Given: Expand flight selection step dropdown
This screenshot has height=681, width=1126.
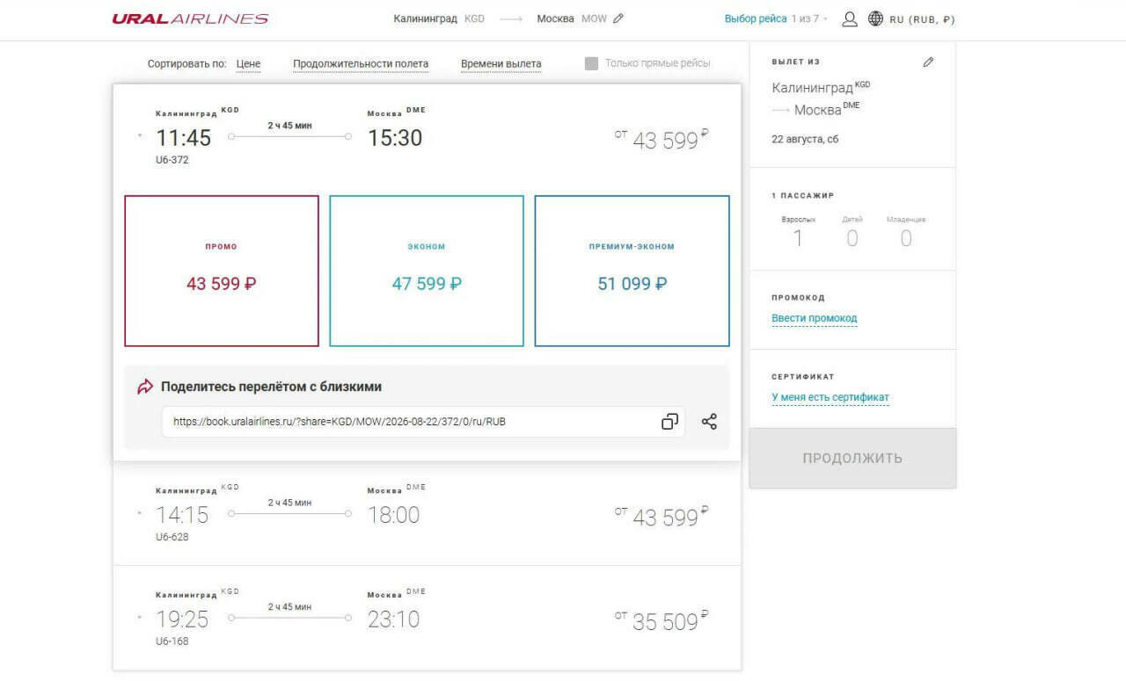Looking at the screenshot, I should pos(776,18).
